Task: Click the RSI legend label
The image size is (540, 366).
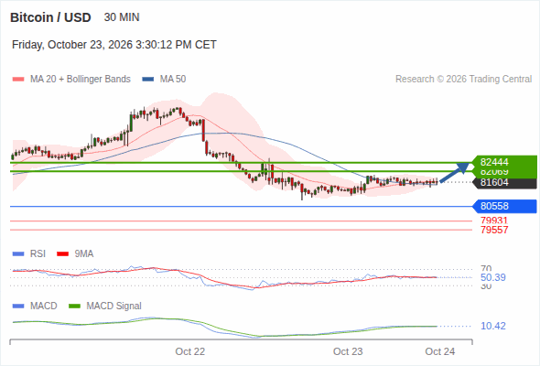Action: coord(38,253)
